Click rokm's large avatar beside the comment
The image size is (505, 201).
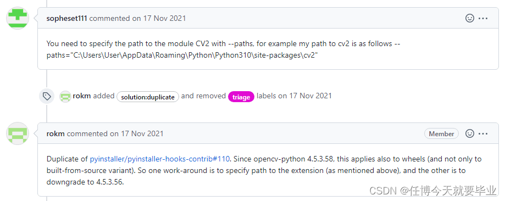tap(18, 133)
